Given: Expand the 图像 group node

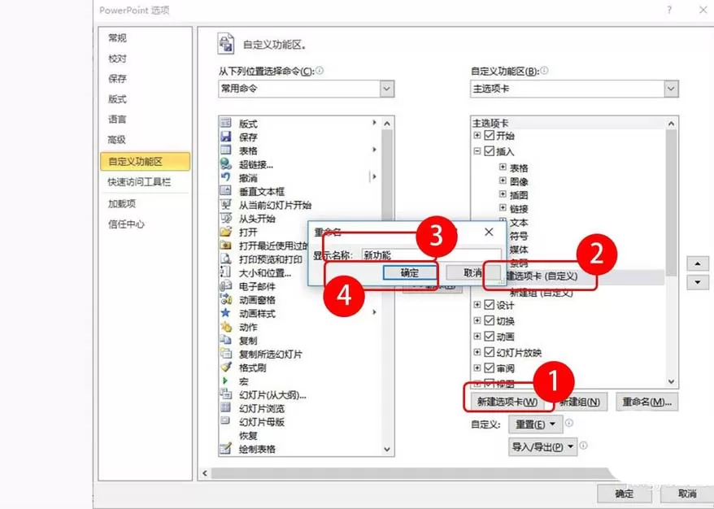Looking at the screenshot, I should [x=503, y=181].
